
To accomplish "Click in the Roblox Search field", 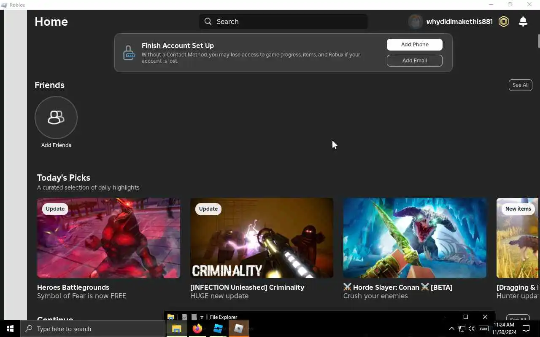I will pos(283,21).
